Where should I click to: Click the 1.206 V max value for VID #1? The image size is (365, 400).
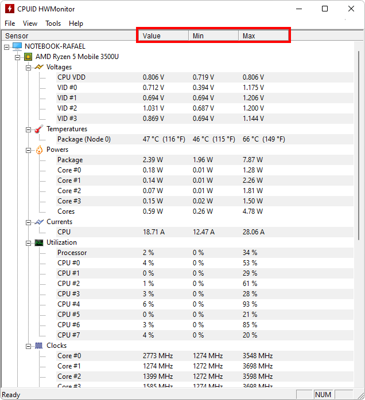pyautogui.click(x=254, y=98)
